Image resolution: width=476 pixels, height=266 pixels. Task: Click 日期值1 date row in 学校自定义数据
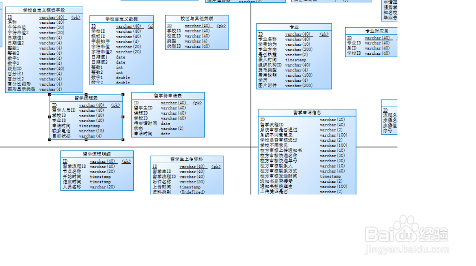coord(108,57)
